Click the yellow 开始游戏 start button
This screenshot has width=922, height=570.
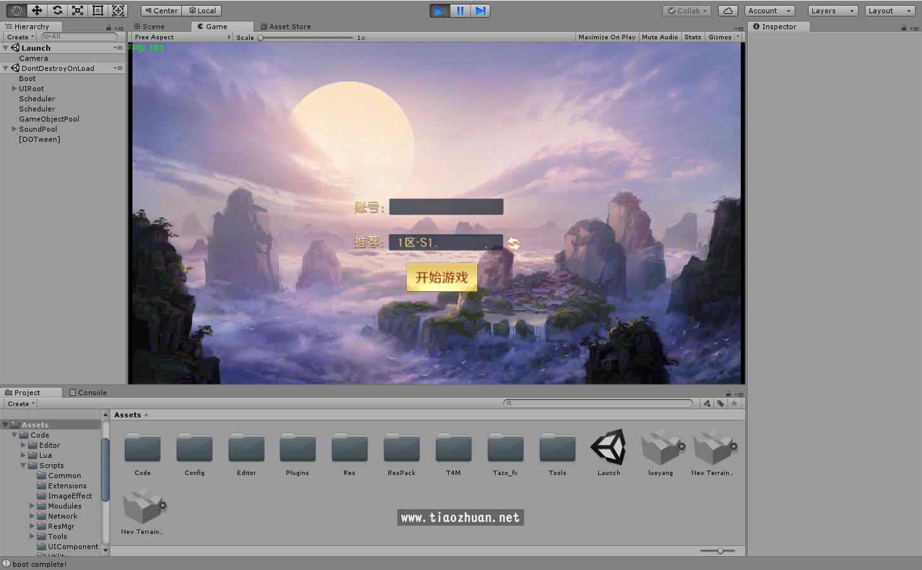[442, 277]
